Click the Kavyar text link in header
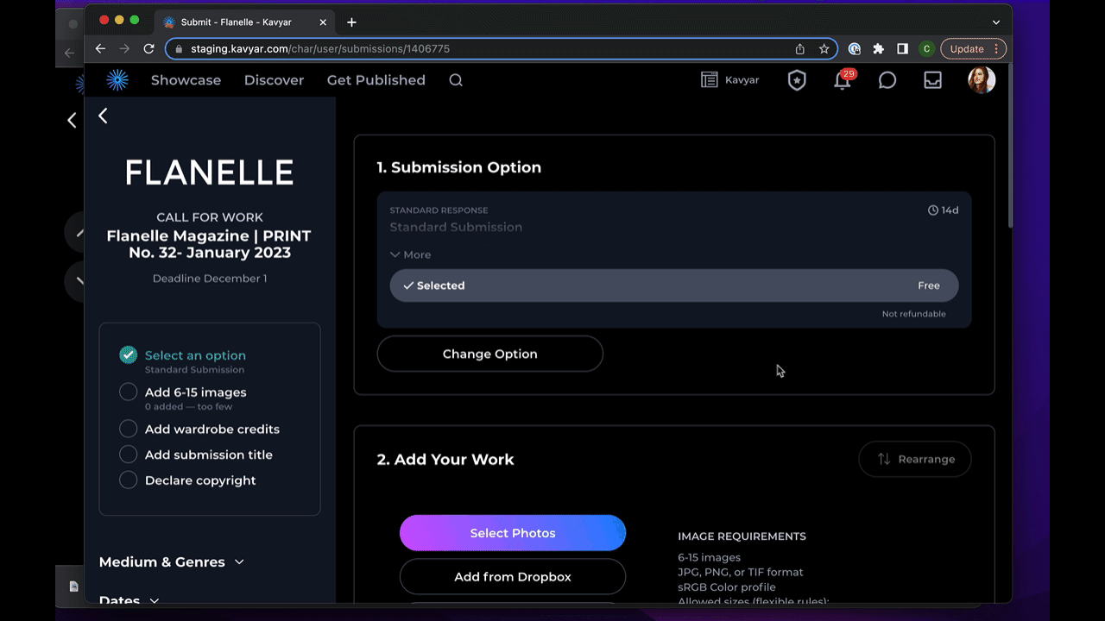This screenshot has width=1105, height=621. pyautogui.click(x=742, y=80)
